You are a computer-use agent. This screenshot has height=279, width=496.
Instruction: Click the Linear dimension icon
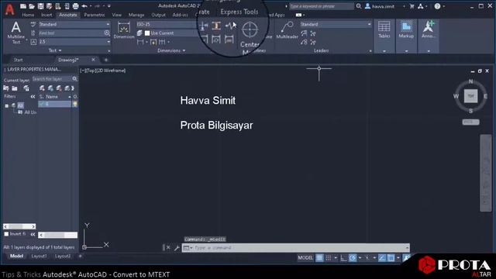click(x=140, y=42)
